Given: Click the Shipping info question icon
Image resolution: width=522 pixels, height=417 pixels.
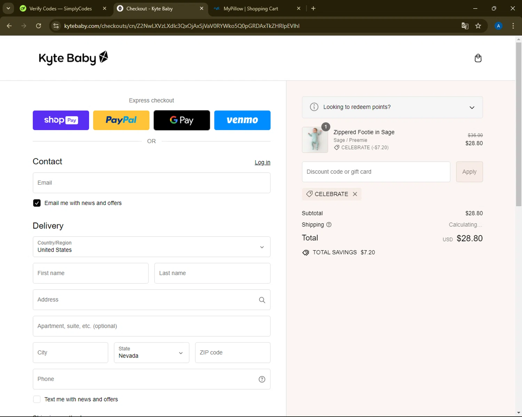Looking at the screenshot, I should tap(329, 224).
